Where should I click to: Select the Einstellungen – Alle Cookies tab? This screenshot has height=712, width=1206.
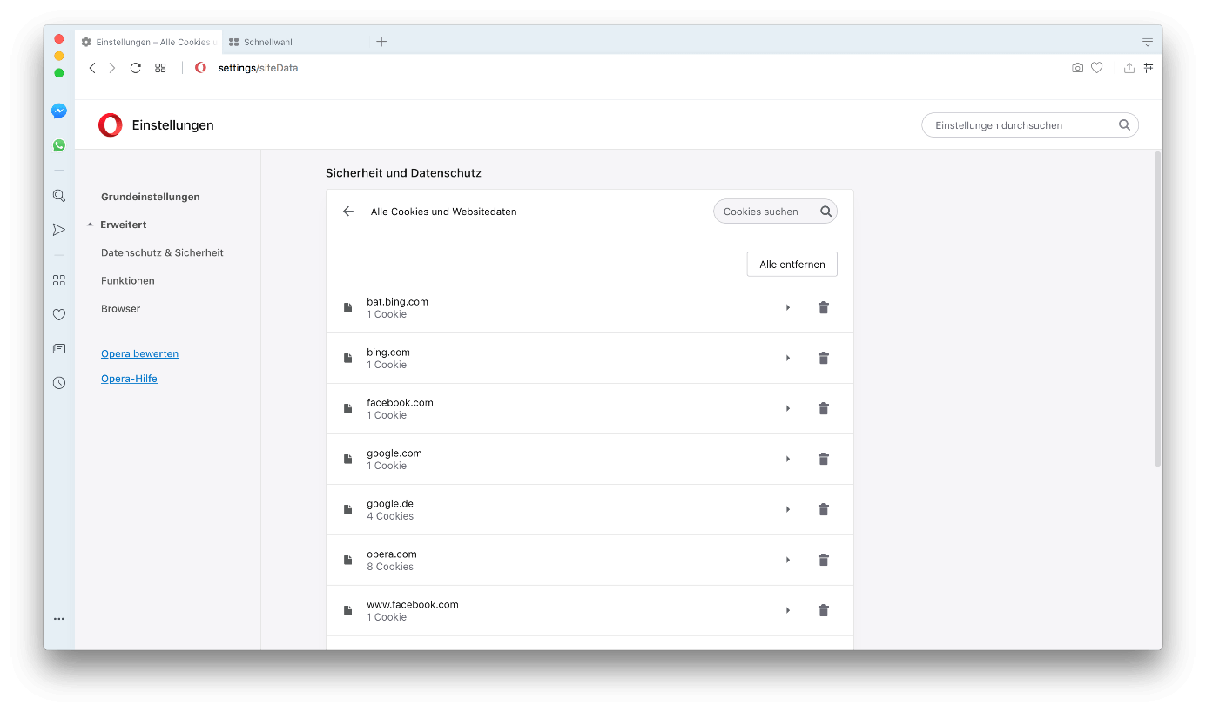point(148,42)
